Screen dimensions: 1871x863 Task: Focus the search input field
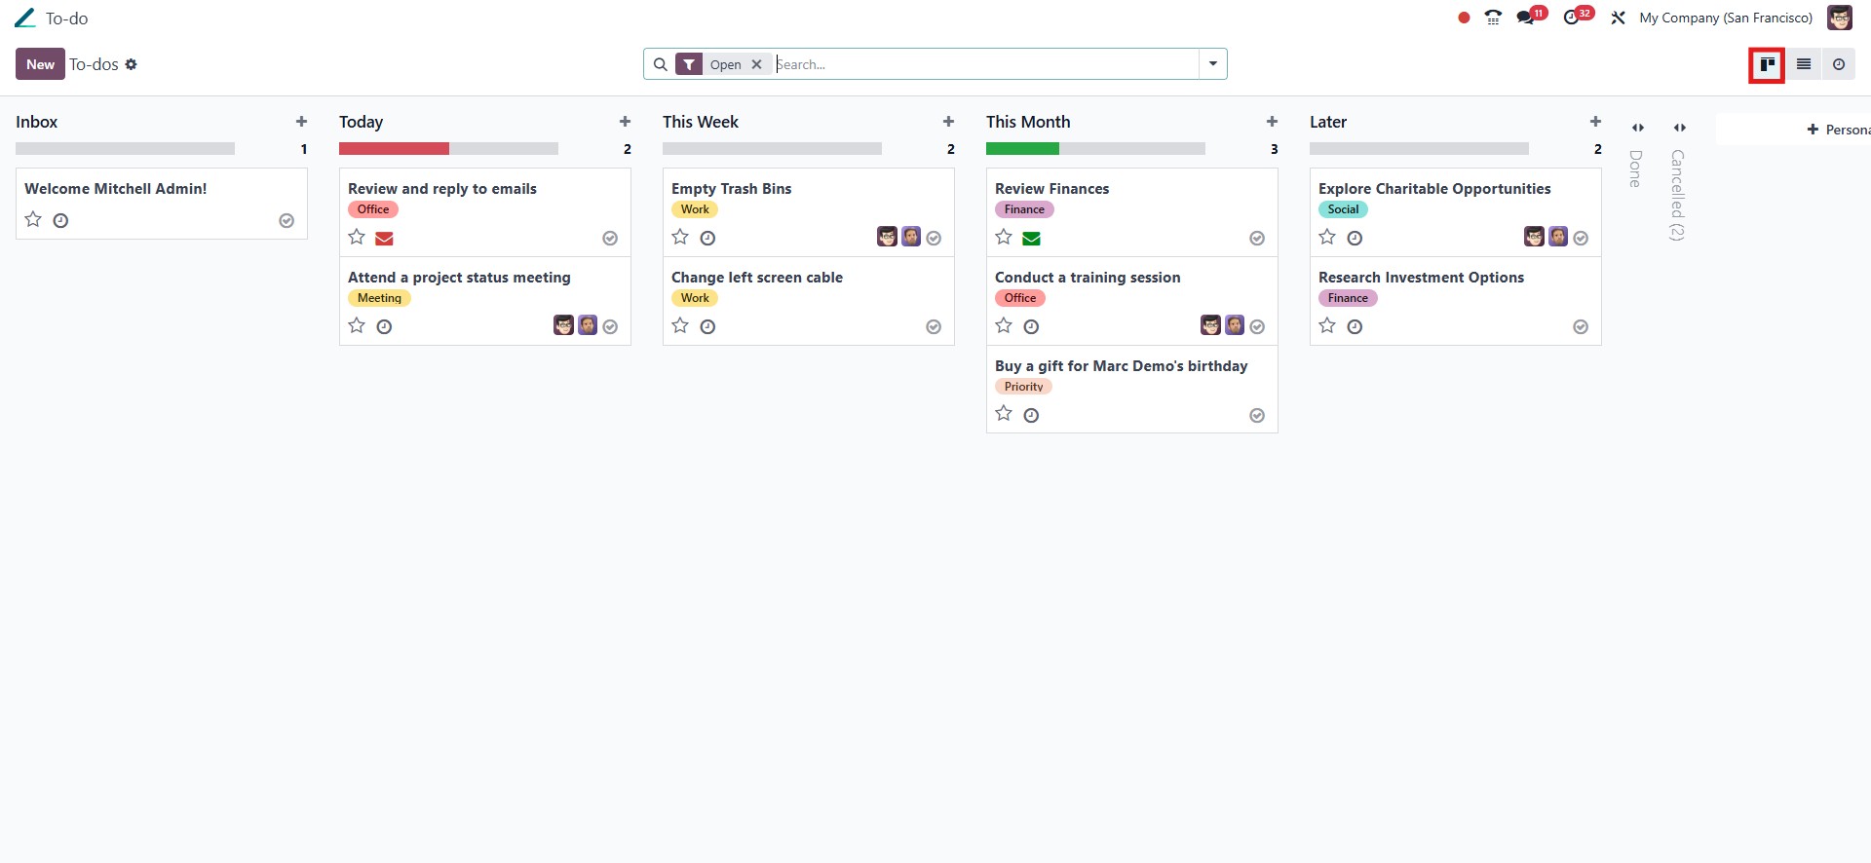pyautogui.click(x=984, y=64)
